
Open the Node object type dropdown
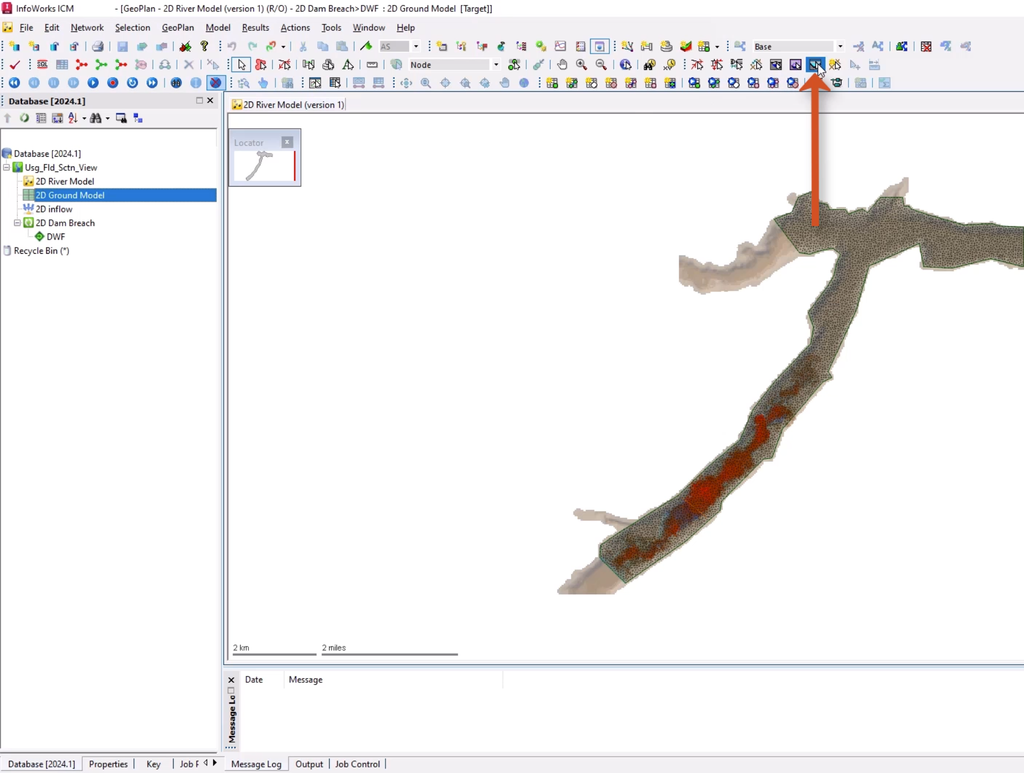[x=496, y=65]
